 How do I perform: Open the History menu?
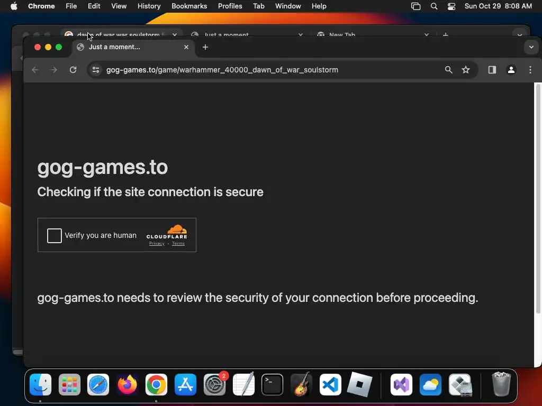tap(149, 6)
